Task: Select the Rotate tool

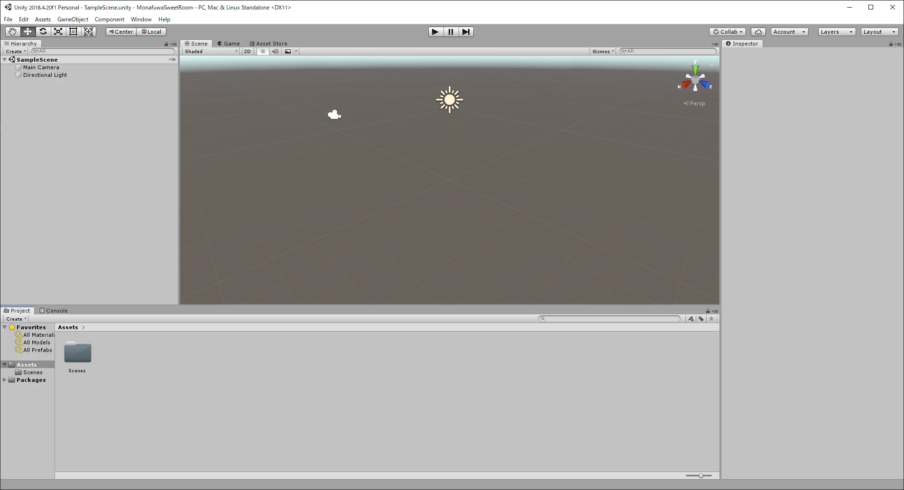Action: tap(43, 32)
